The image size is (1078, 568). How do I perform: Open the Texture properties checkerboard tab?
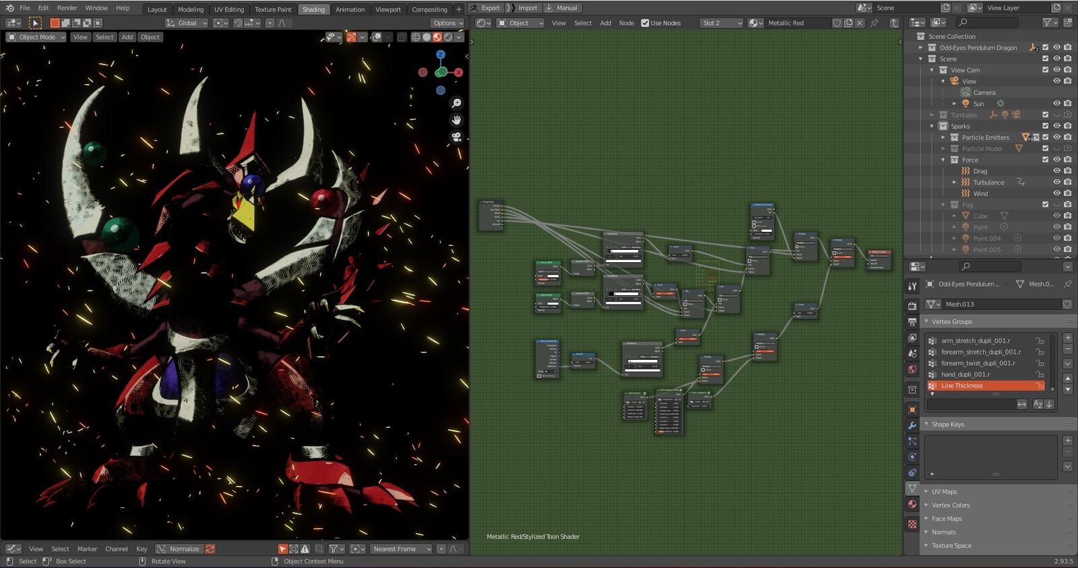[x=912, y=524]
